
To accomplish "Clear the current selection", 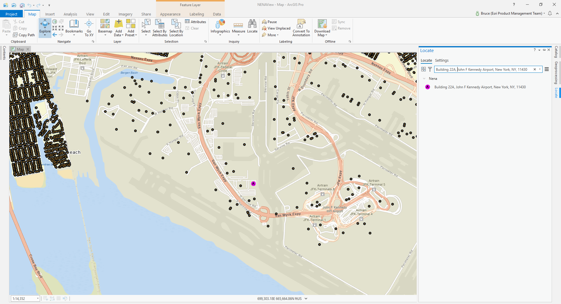I will coord(192,28).
